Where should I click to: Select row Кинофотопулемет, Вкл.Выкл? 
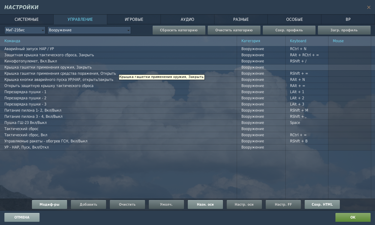click(186, 61)
